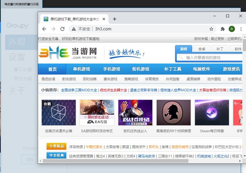Open 手机游戏 in the navigation bar
The height and width of the screenshot is (173, 246).
[x=112, y=69]
